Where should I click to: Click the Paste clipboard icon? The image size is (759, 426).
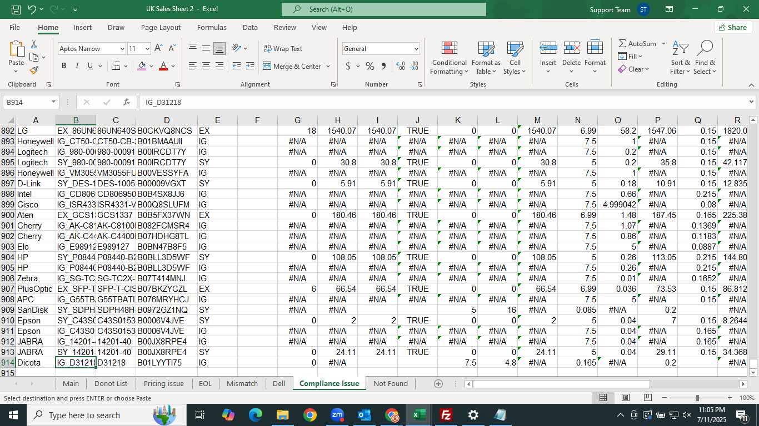[x=16, y=49]
